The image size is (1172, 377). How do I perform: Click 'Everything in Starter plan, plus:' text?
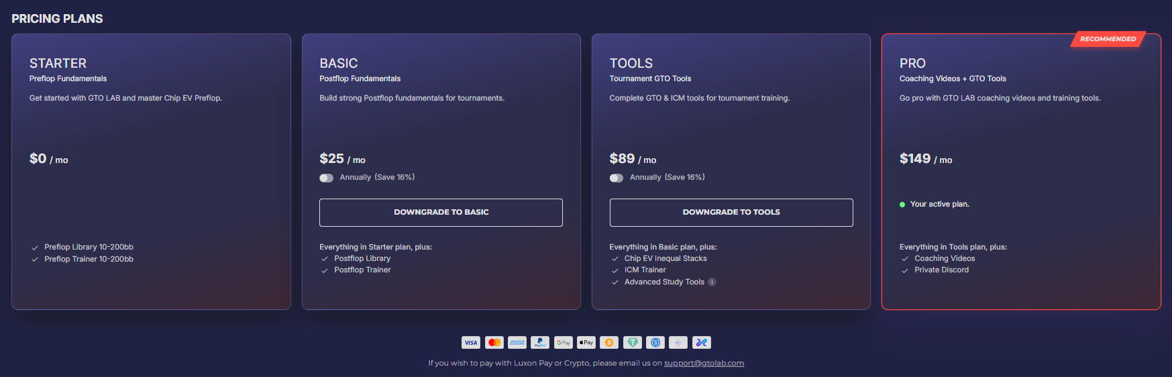click(376, 247)
